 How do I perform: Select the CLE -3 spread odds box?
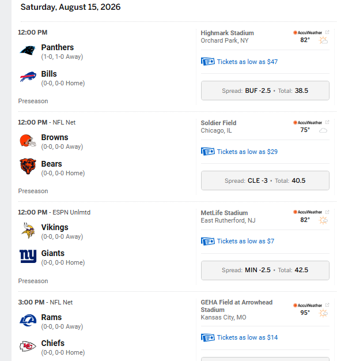tap(265, 180)
